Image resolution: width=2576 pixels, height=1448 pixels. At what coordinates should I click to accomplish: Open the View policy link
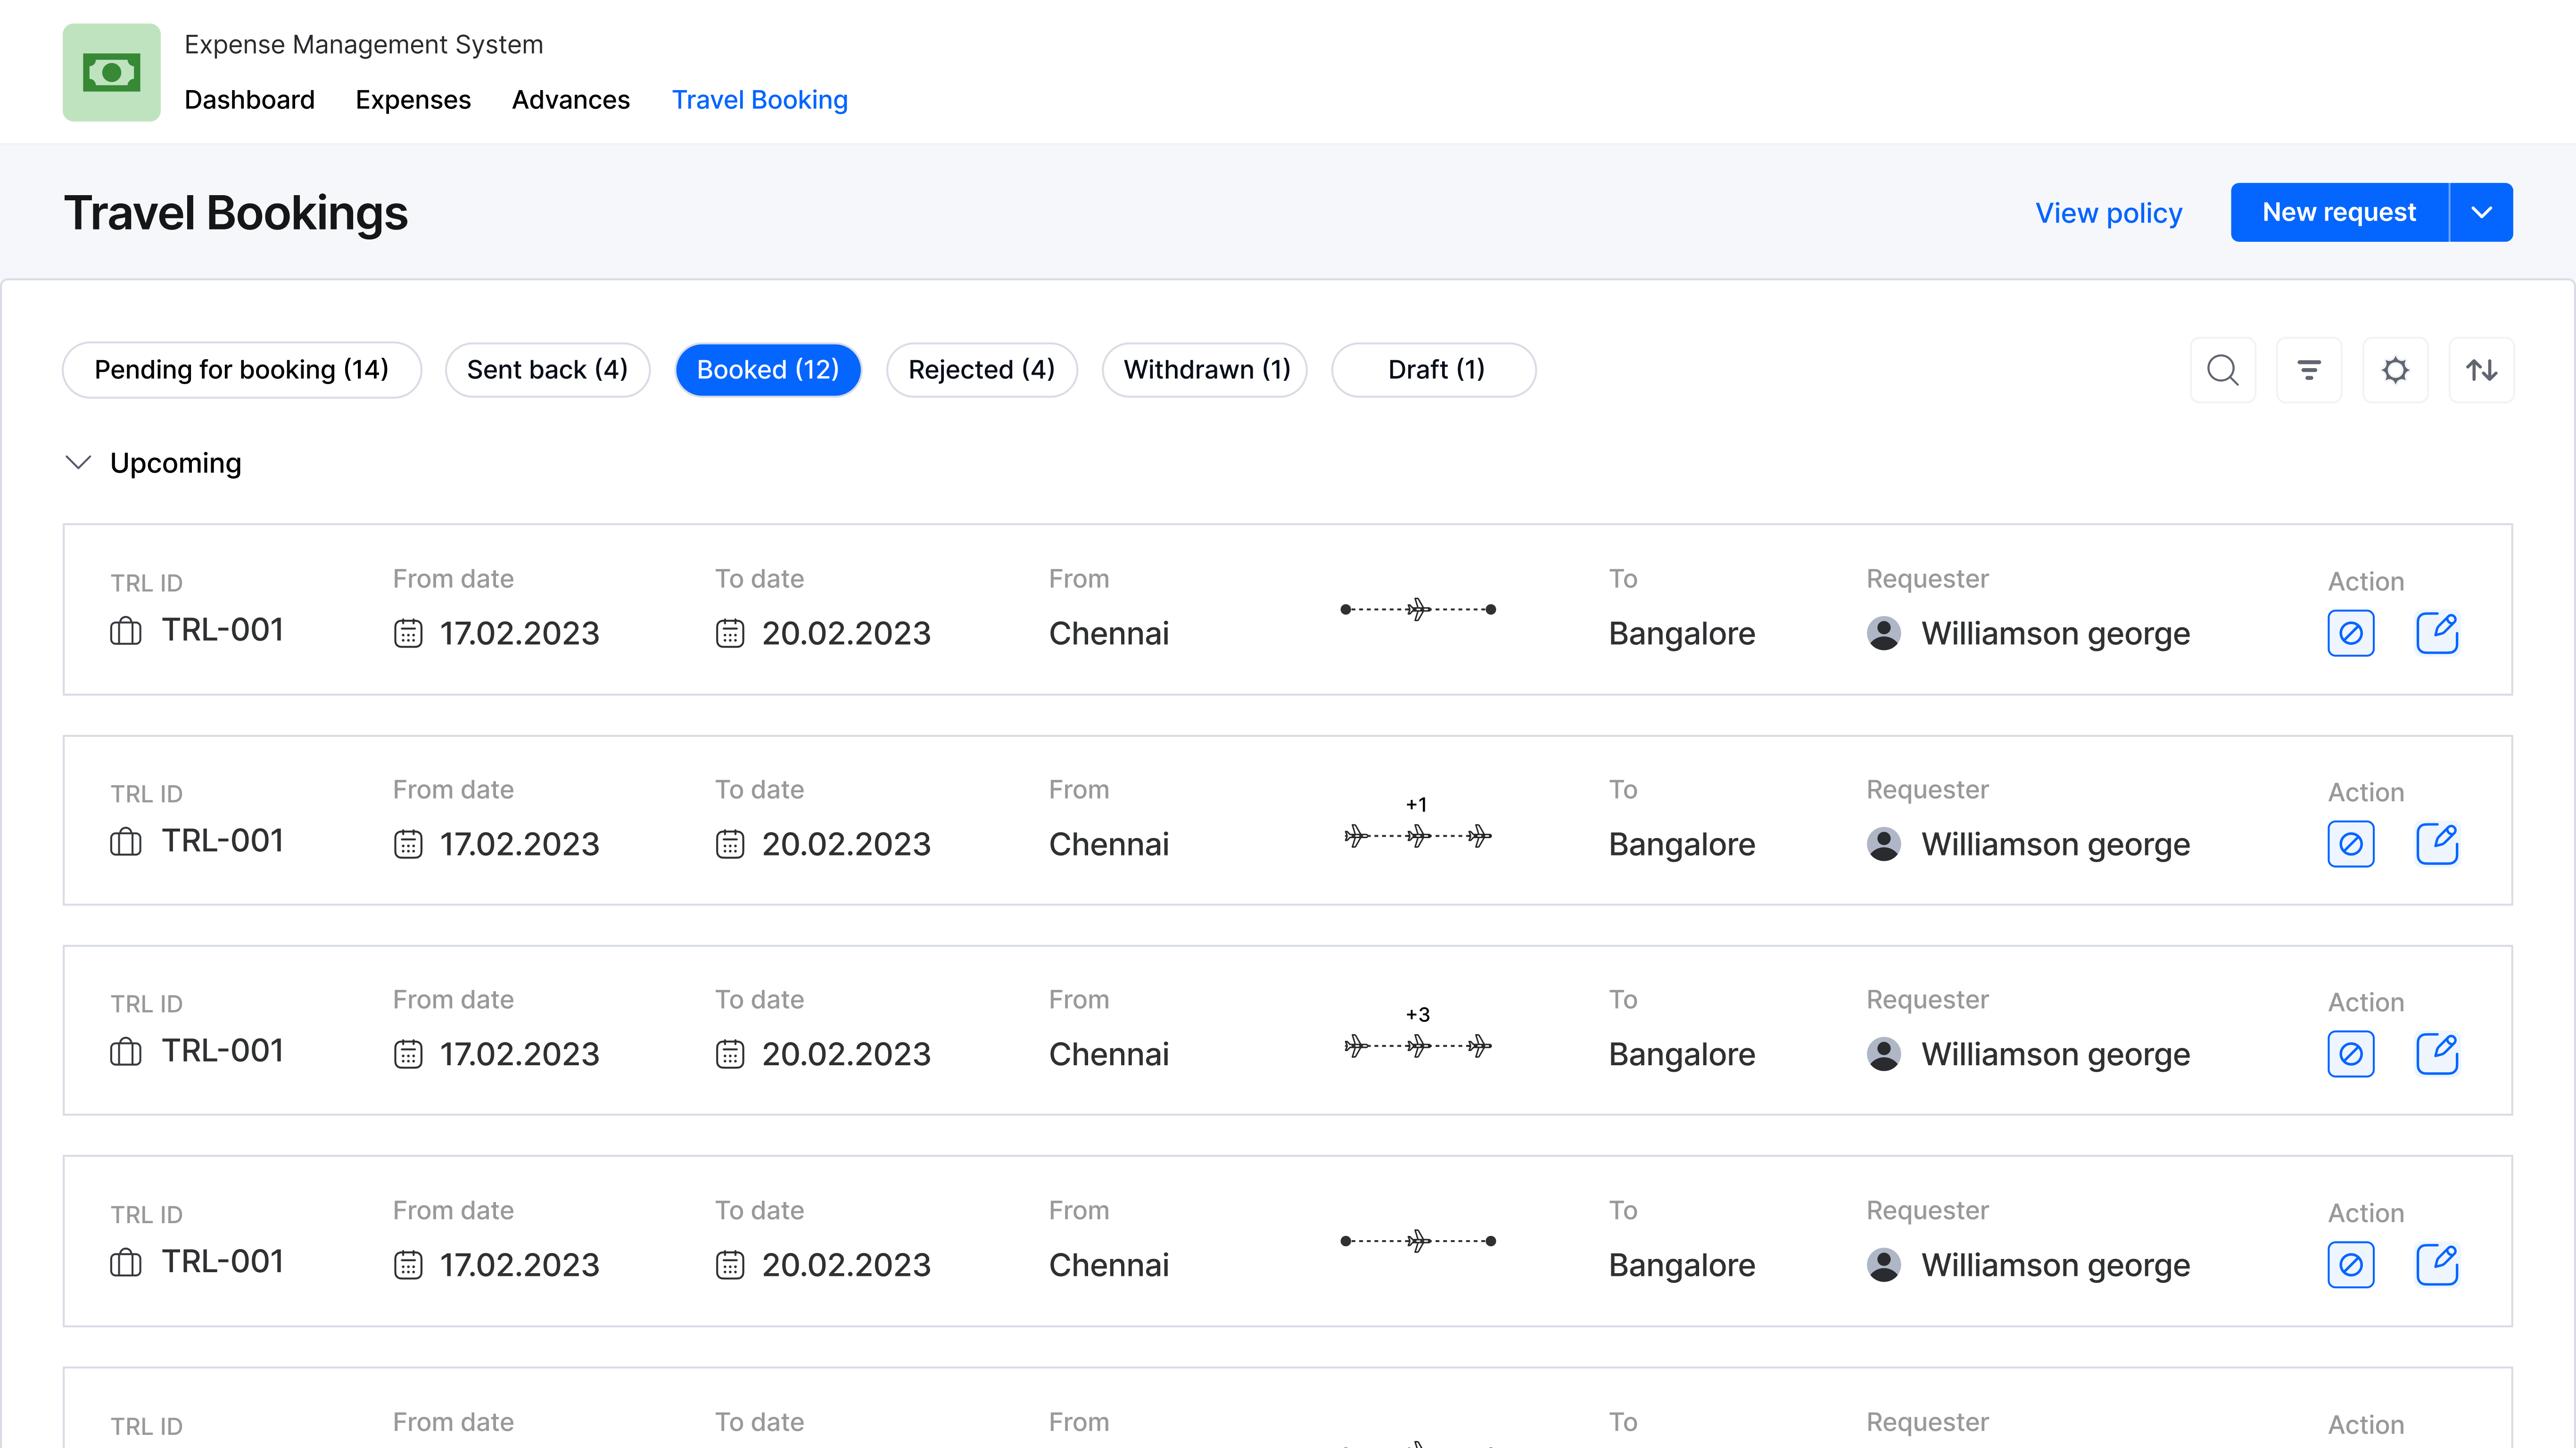tap(2108, 213)
